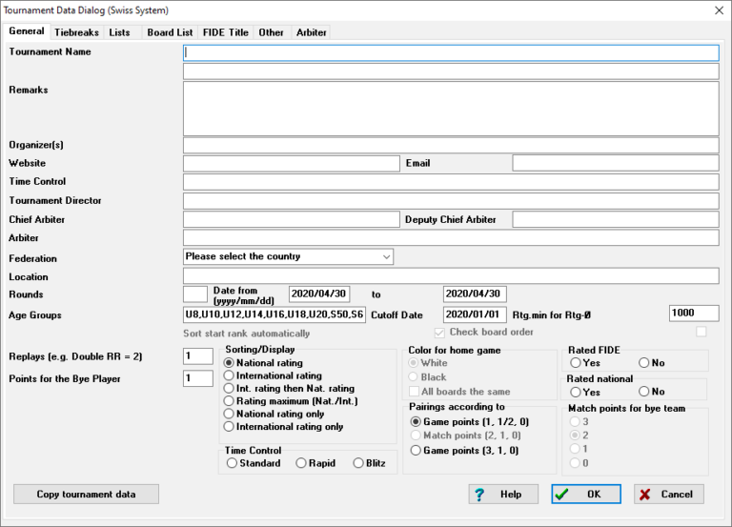Switch to the Tiebreaks tab
The height and width of the screenshot is (527, 732).
tap(76, 32)
